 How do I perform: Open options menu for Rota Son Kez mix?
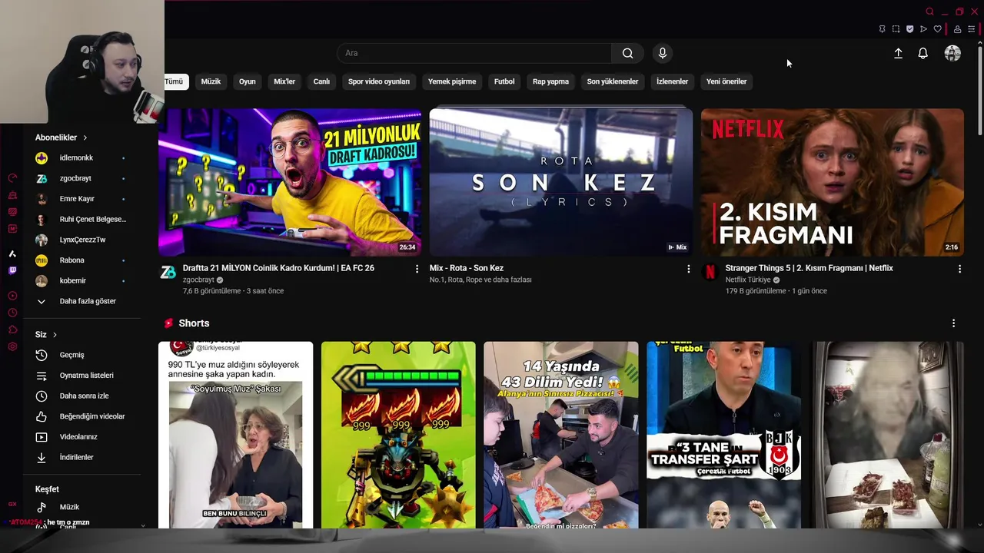[x=689, y=269]
